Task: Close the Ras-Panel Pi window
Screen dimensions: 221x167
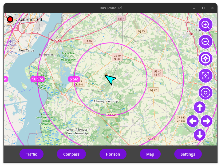Action: (x=212, y=8)
